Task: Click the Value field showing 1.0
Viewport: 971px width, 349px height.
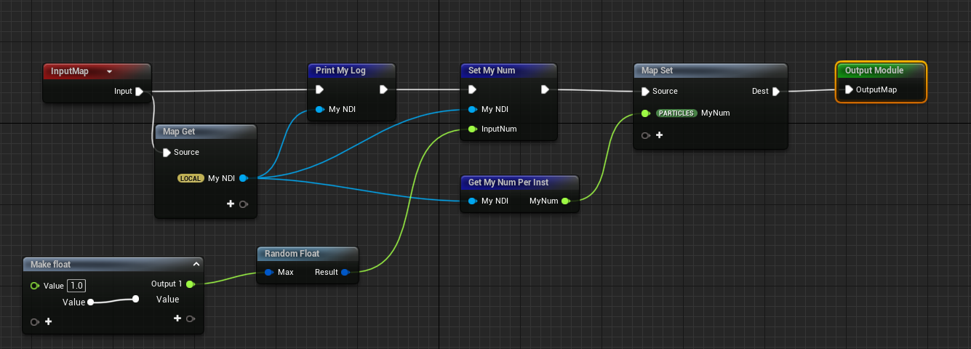Action: [76, 286]
